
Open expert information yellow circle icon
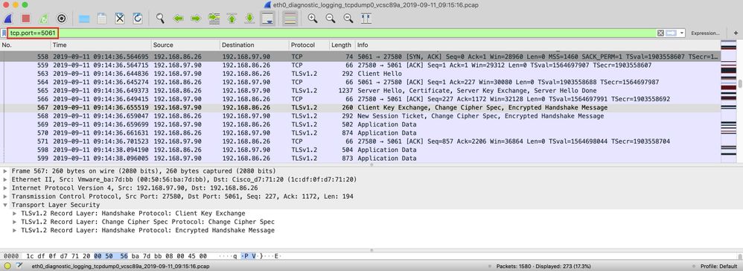click(x=7, y=267)
